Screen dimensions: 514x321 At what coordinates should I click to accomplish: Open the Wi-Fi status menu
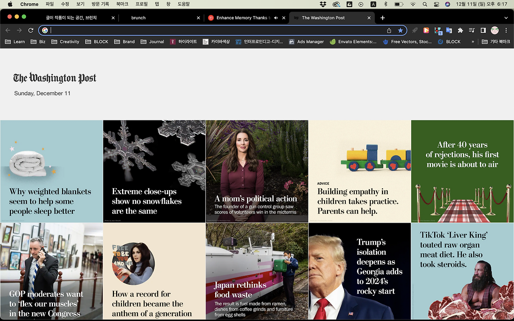coord(413,4)
